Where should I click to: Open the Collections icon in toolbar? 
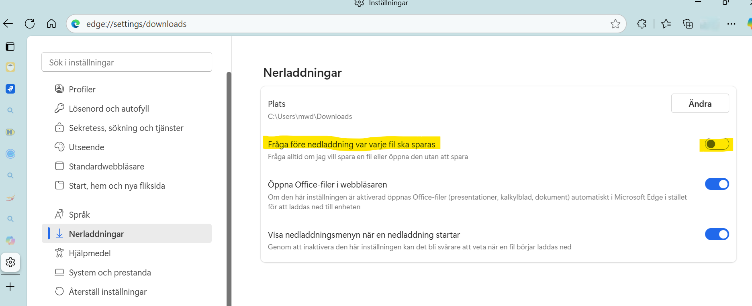click(688, 24)
